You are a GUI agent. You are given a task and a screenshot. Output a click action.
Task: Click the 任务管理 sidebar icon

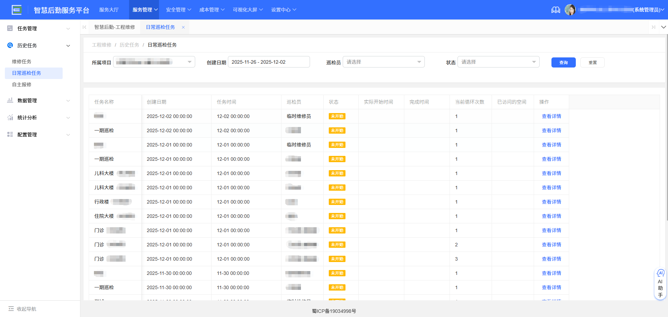click(x=10, y=28)
